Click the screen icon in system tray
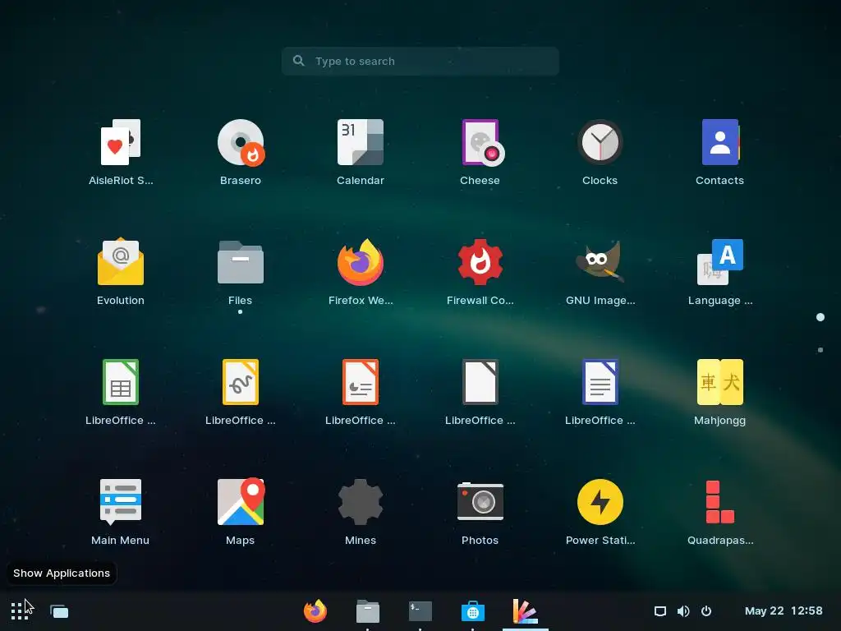Image resolution: width=841 pixels, height=631 pixels. [x=660, y=611]
